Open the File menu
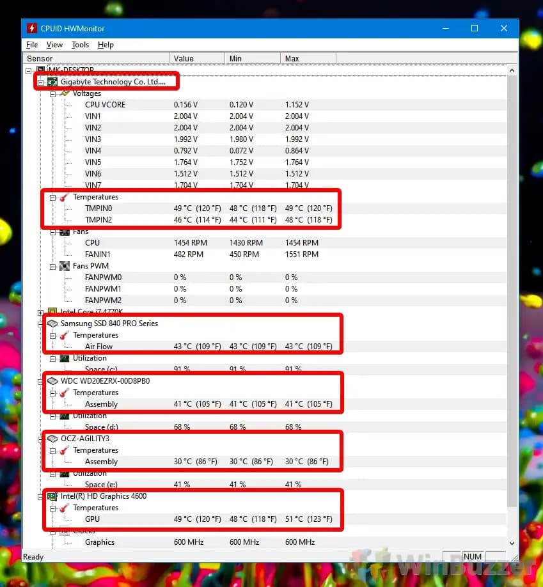 [32, 45]
